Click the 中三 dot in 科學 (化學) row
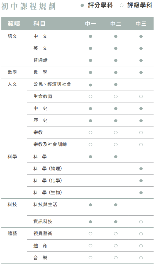 coord(141,181)
